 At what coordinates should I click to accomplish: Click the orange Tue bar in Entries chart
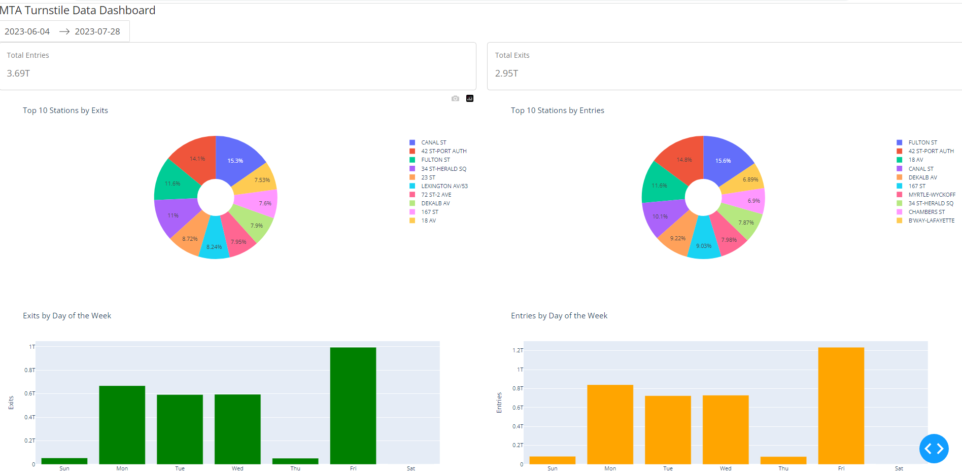[668, 430]
